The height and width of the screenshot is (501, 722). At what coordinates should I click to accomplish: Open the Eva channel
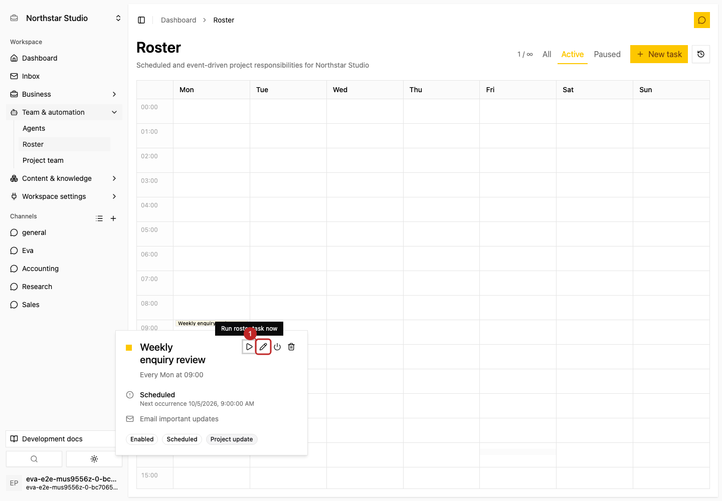click(x=64, y=250)
